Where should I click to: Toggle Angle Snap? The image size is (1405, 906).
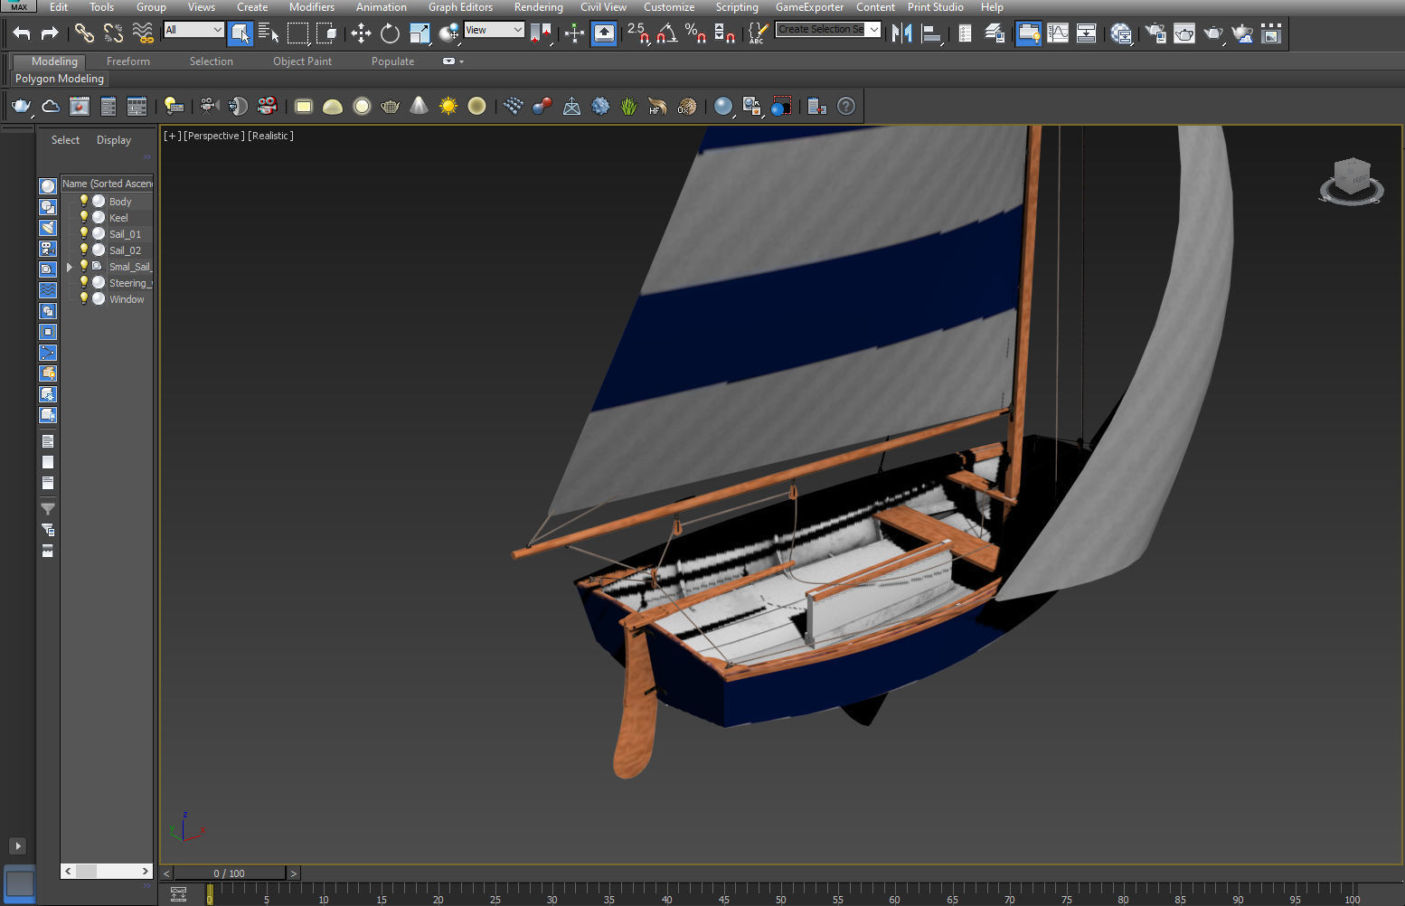tap(667, 33)
